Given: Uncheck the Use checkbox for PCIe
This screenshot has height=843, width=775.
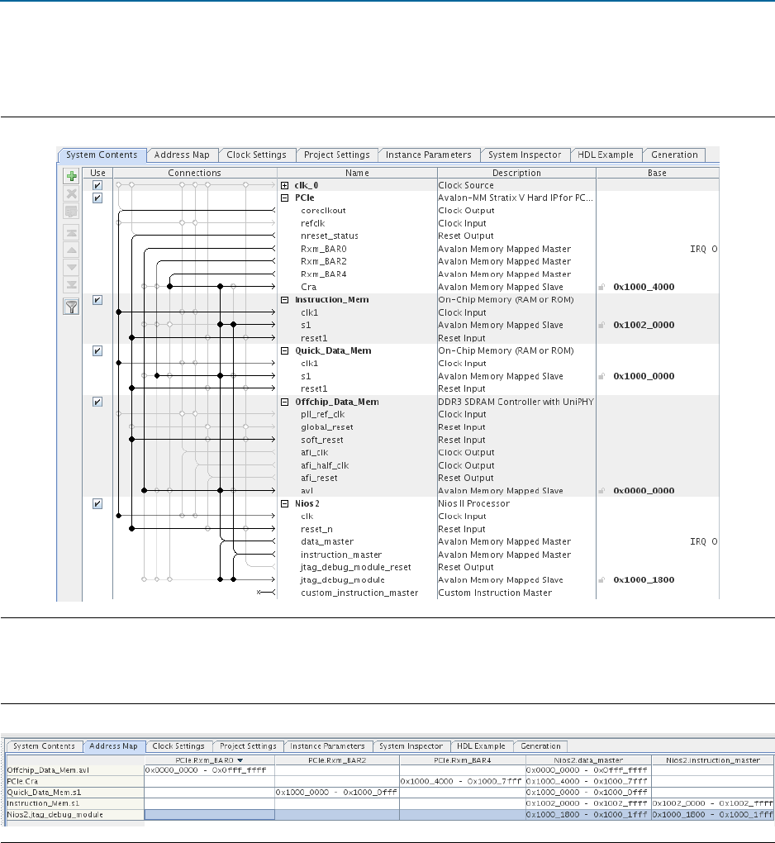Looking at the screenshot, I should tap(97, 198).
